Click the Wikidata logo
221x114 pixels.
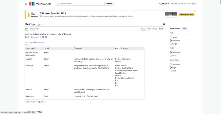40,4
